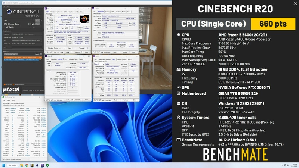Switch to Mainboard tab in the CPU-Z CPU window
This screenshot has width=299, height=168.
click(x=53, y=12)
